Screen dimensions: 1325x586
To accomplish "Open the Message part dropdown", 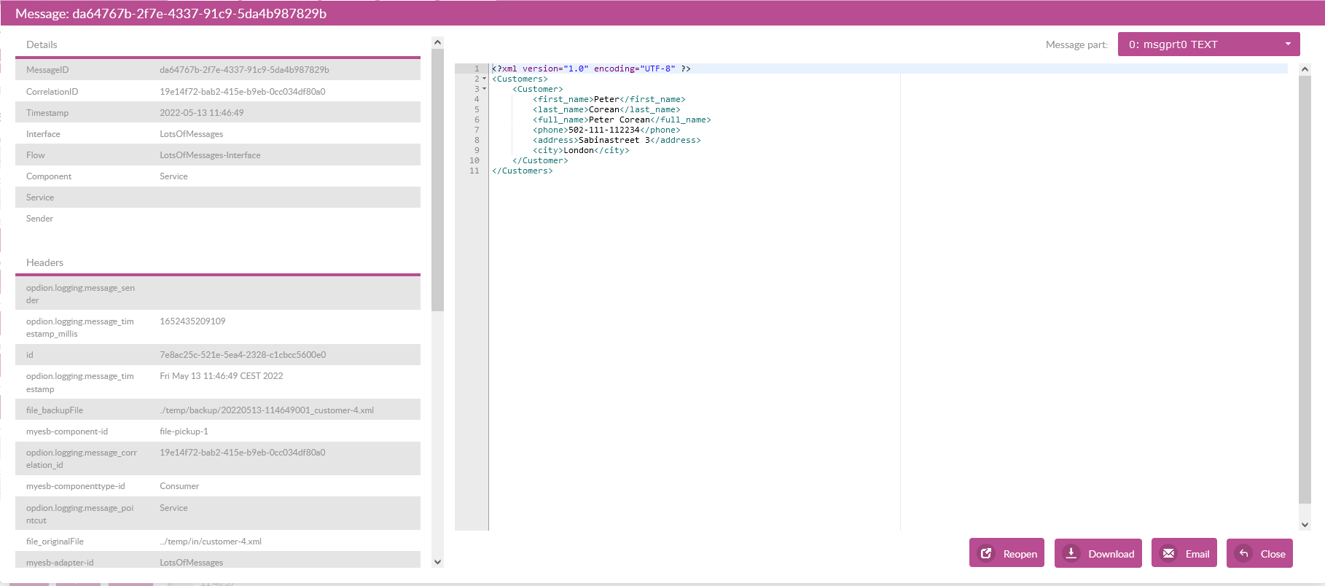I will tap(1208, 44).
